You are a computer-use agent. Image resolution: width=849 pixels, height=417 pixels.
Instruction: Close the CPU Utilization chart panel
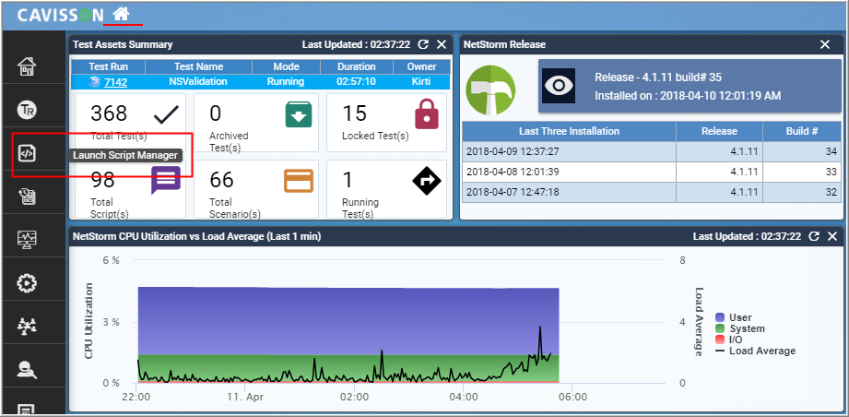(832, 236)
